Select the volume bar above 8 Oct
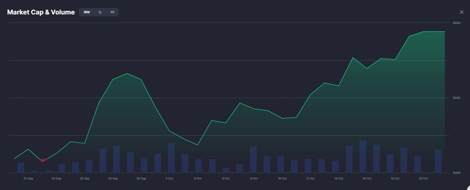Screen dimensions: 470x190 point(253,160)
